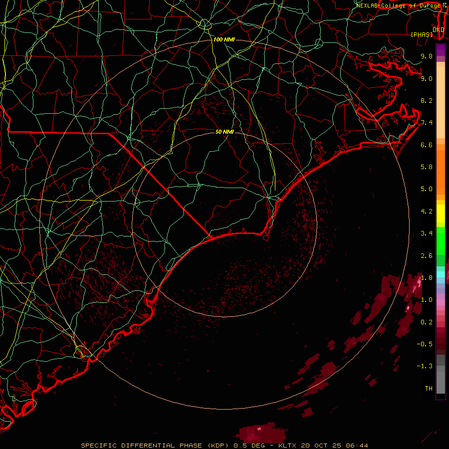Click the [PHAS] units label
Image resolution: width=449 pixels, height=449 pixels.
coord(422,35)
